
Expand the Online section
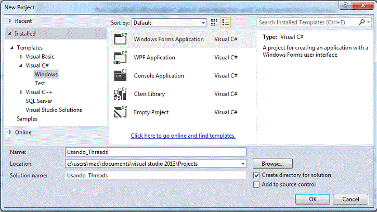coord(10,132)
